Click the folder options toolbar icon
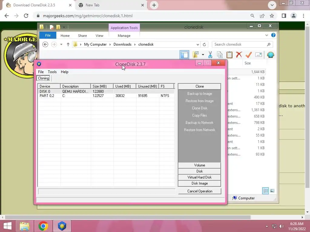 196,55
